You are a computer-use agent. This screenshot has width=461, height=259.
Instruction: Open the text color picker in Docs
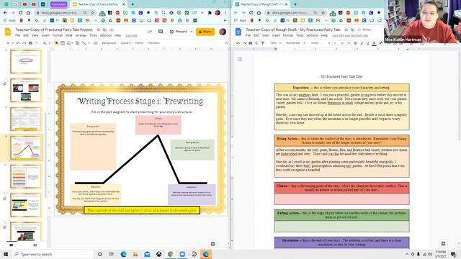coord(374,43)
